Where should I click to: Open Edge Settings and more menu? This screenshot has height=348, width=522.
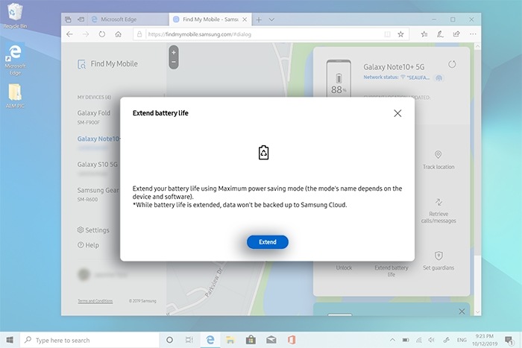tap(473, 34)
